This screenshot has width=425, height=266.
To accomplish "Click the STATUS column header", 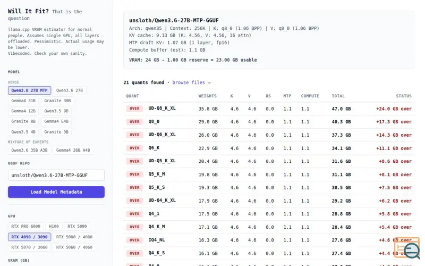I will click(404, 96).
